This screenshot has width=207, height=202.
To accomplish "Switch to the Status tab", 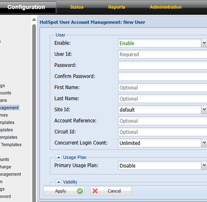I will [x=77, y=7].
